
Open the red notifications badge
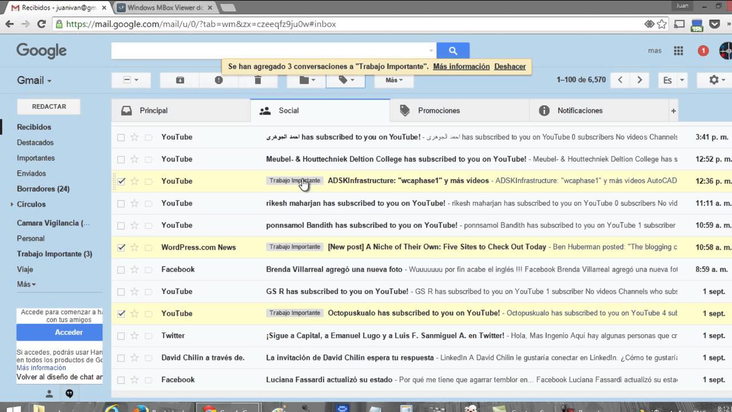pos(703,51)
